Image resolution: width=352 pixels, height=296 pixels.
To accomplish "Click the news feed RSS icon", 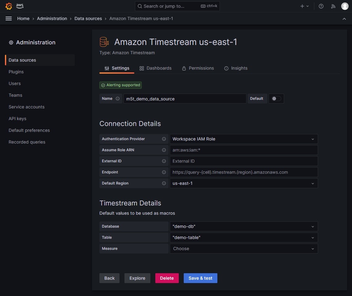I will (333, 6).
